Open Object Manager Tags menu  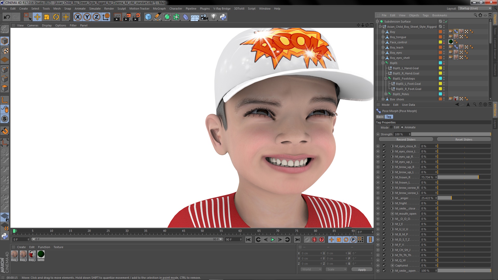click(425, 15)
